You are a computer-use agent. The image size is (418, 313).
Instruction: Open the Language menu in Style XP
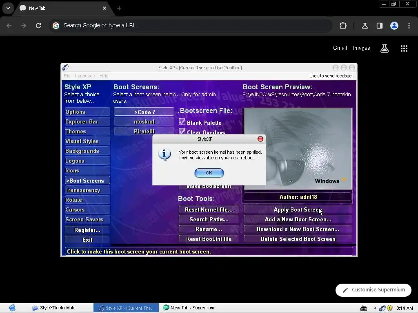pyautogui.click(x=85, y=76)
